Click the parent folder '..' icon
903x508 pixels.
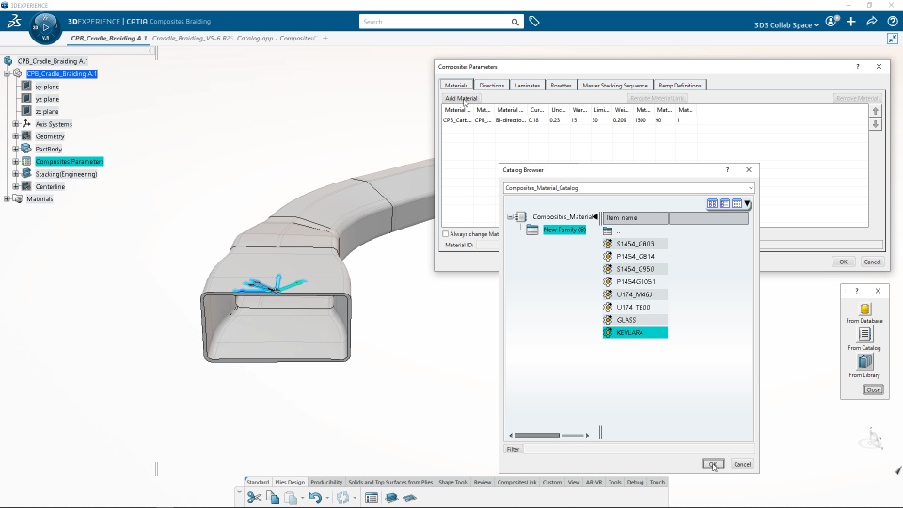[x=608, y=231]
